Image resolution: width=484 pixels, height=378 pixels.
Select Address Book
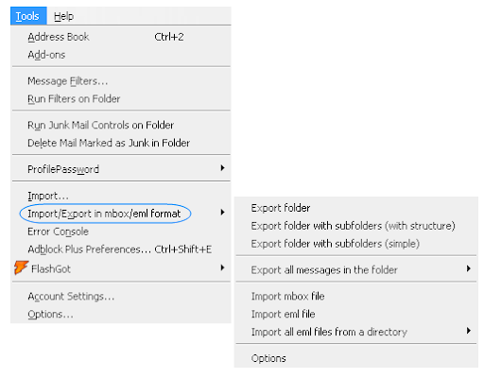pos(121,37)
